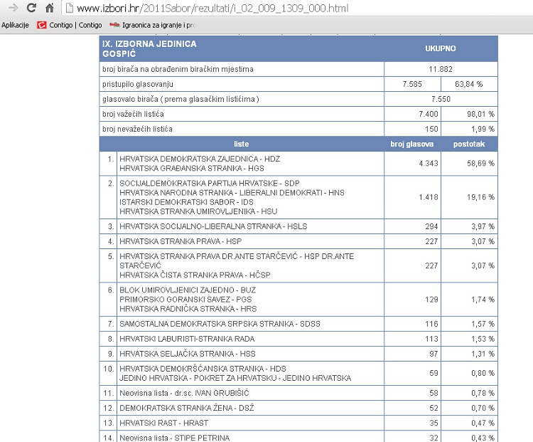Click SOCIJALDEMOKRATSKA PARTIJA HRVATSKE - SDP entry
The height and width of the screenshot is (442, 533).
coord(210,183)
